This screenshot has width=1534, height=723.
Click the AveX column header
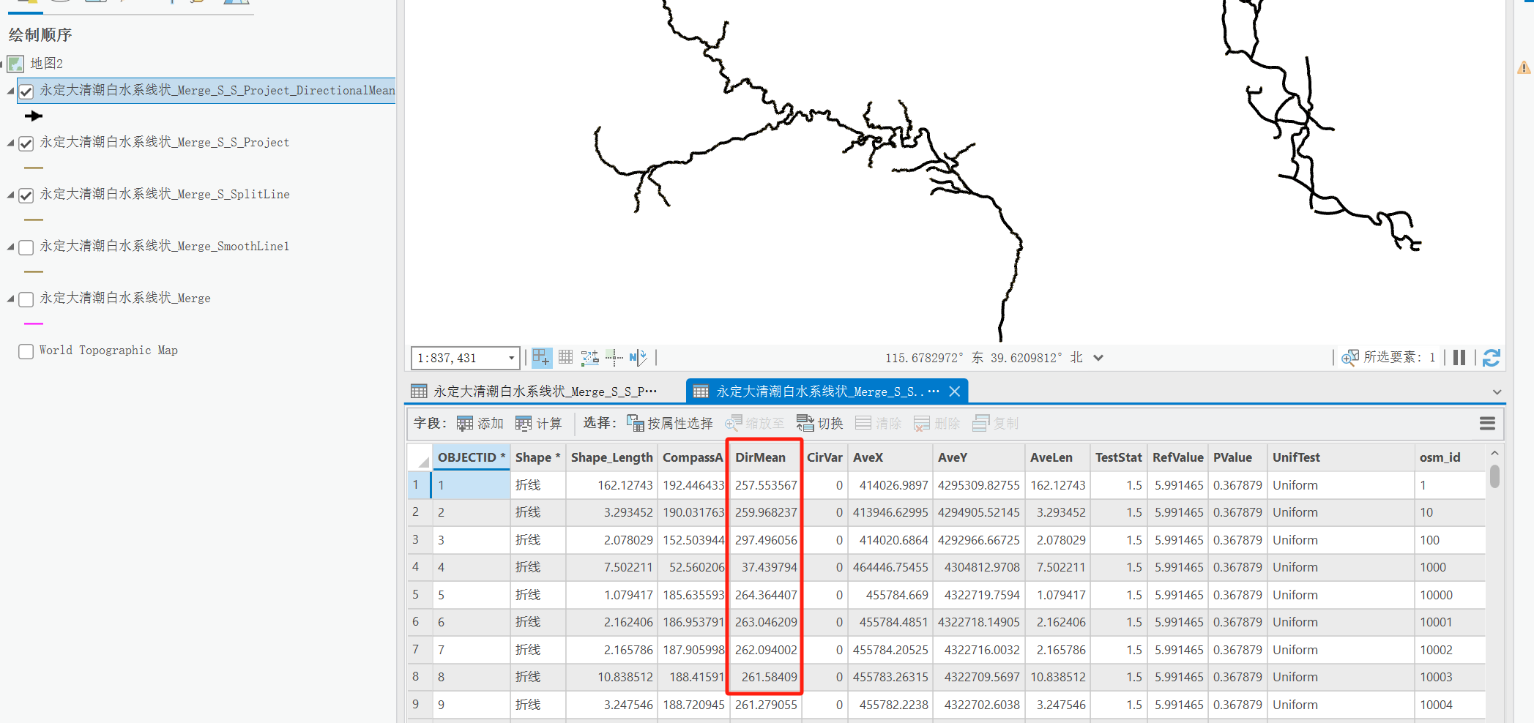[890, 457]
